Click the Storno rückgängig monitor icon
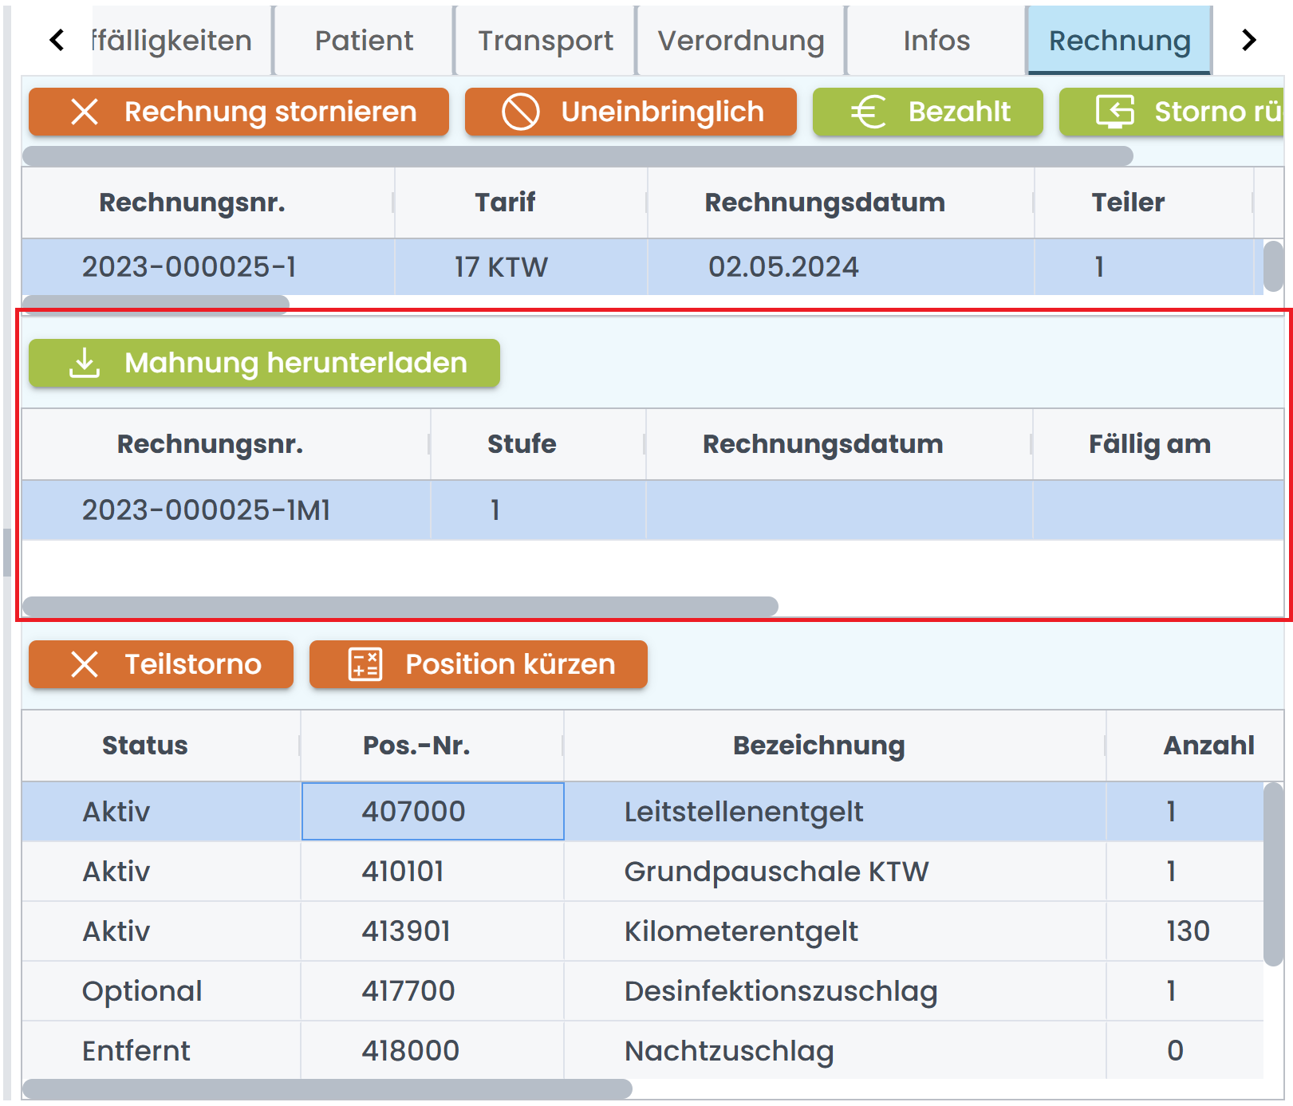This screenshot has height=1106, width=1293. pos(1114,112)
